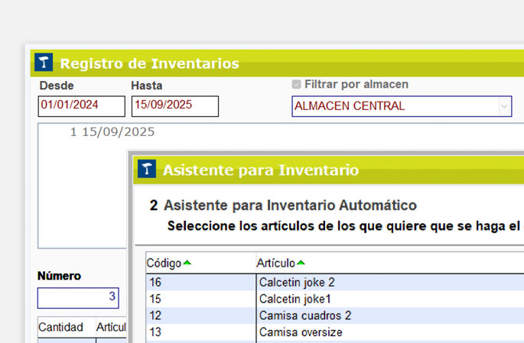This screenshot has width=524, height=343.
Task: Click the Registro de Inventarios window icon
Action: (44, 62)
